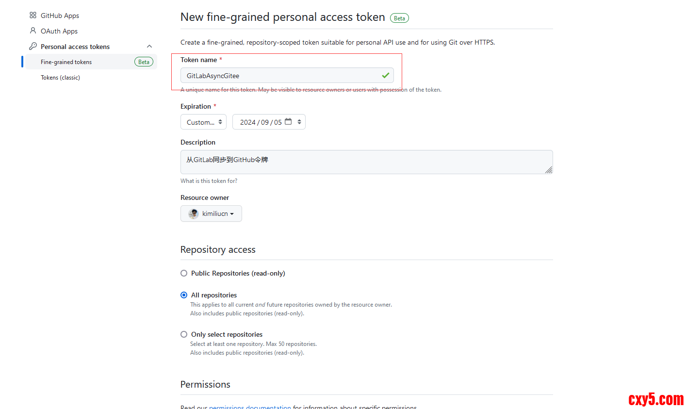The width and height of the screenshot is (686, 409).
Task: Open the Custom expiration dropdown
Action: point(203,122)
